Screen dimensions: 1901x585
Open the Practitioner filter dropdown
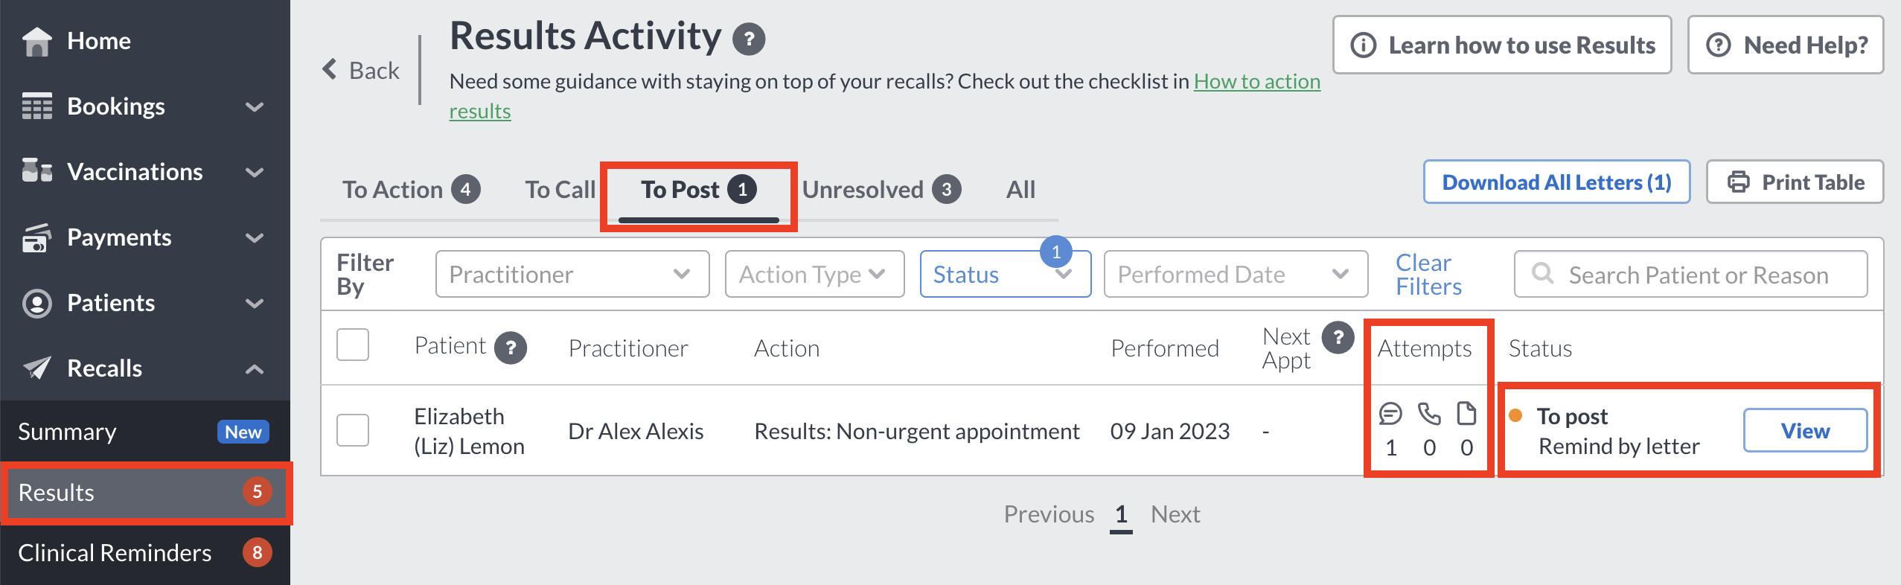(572, 274)
